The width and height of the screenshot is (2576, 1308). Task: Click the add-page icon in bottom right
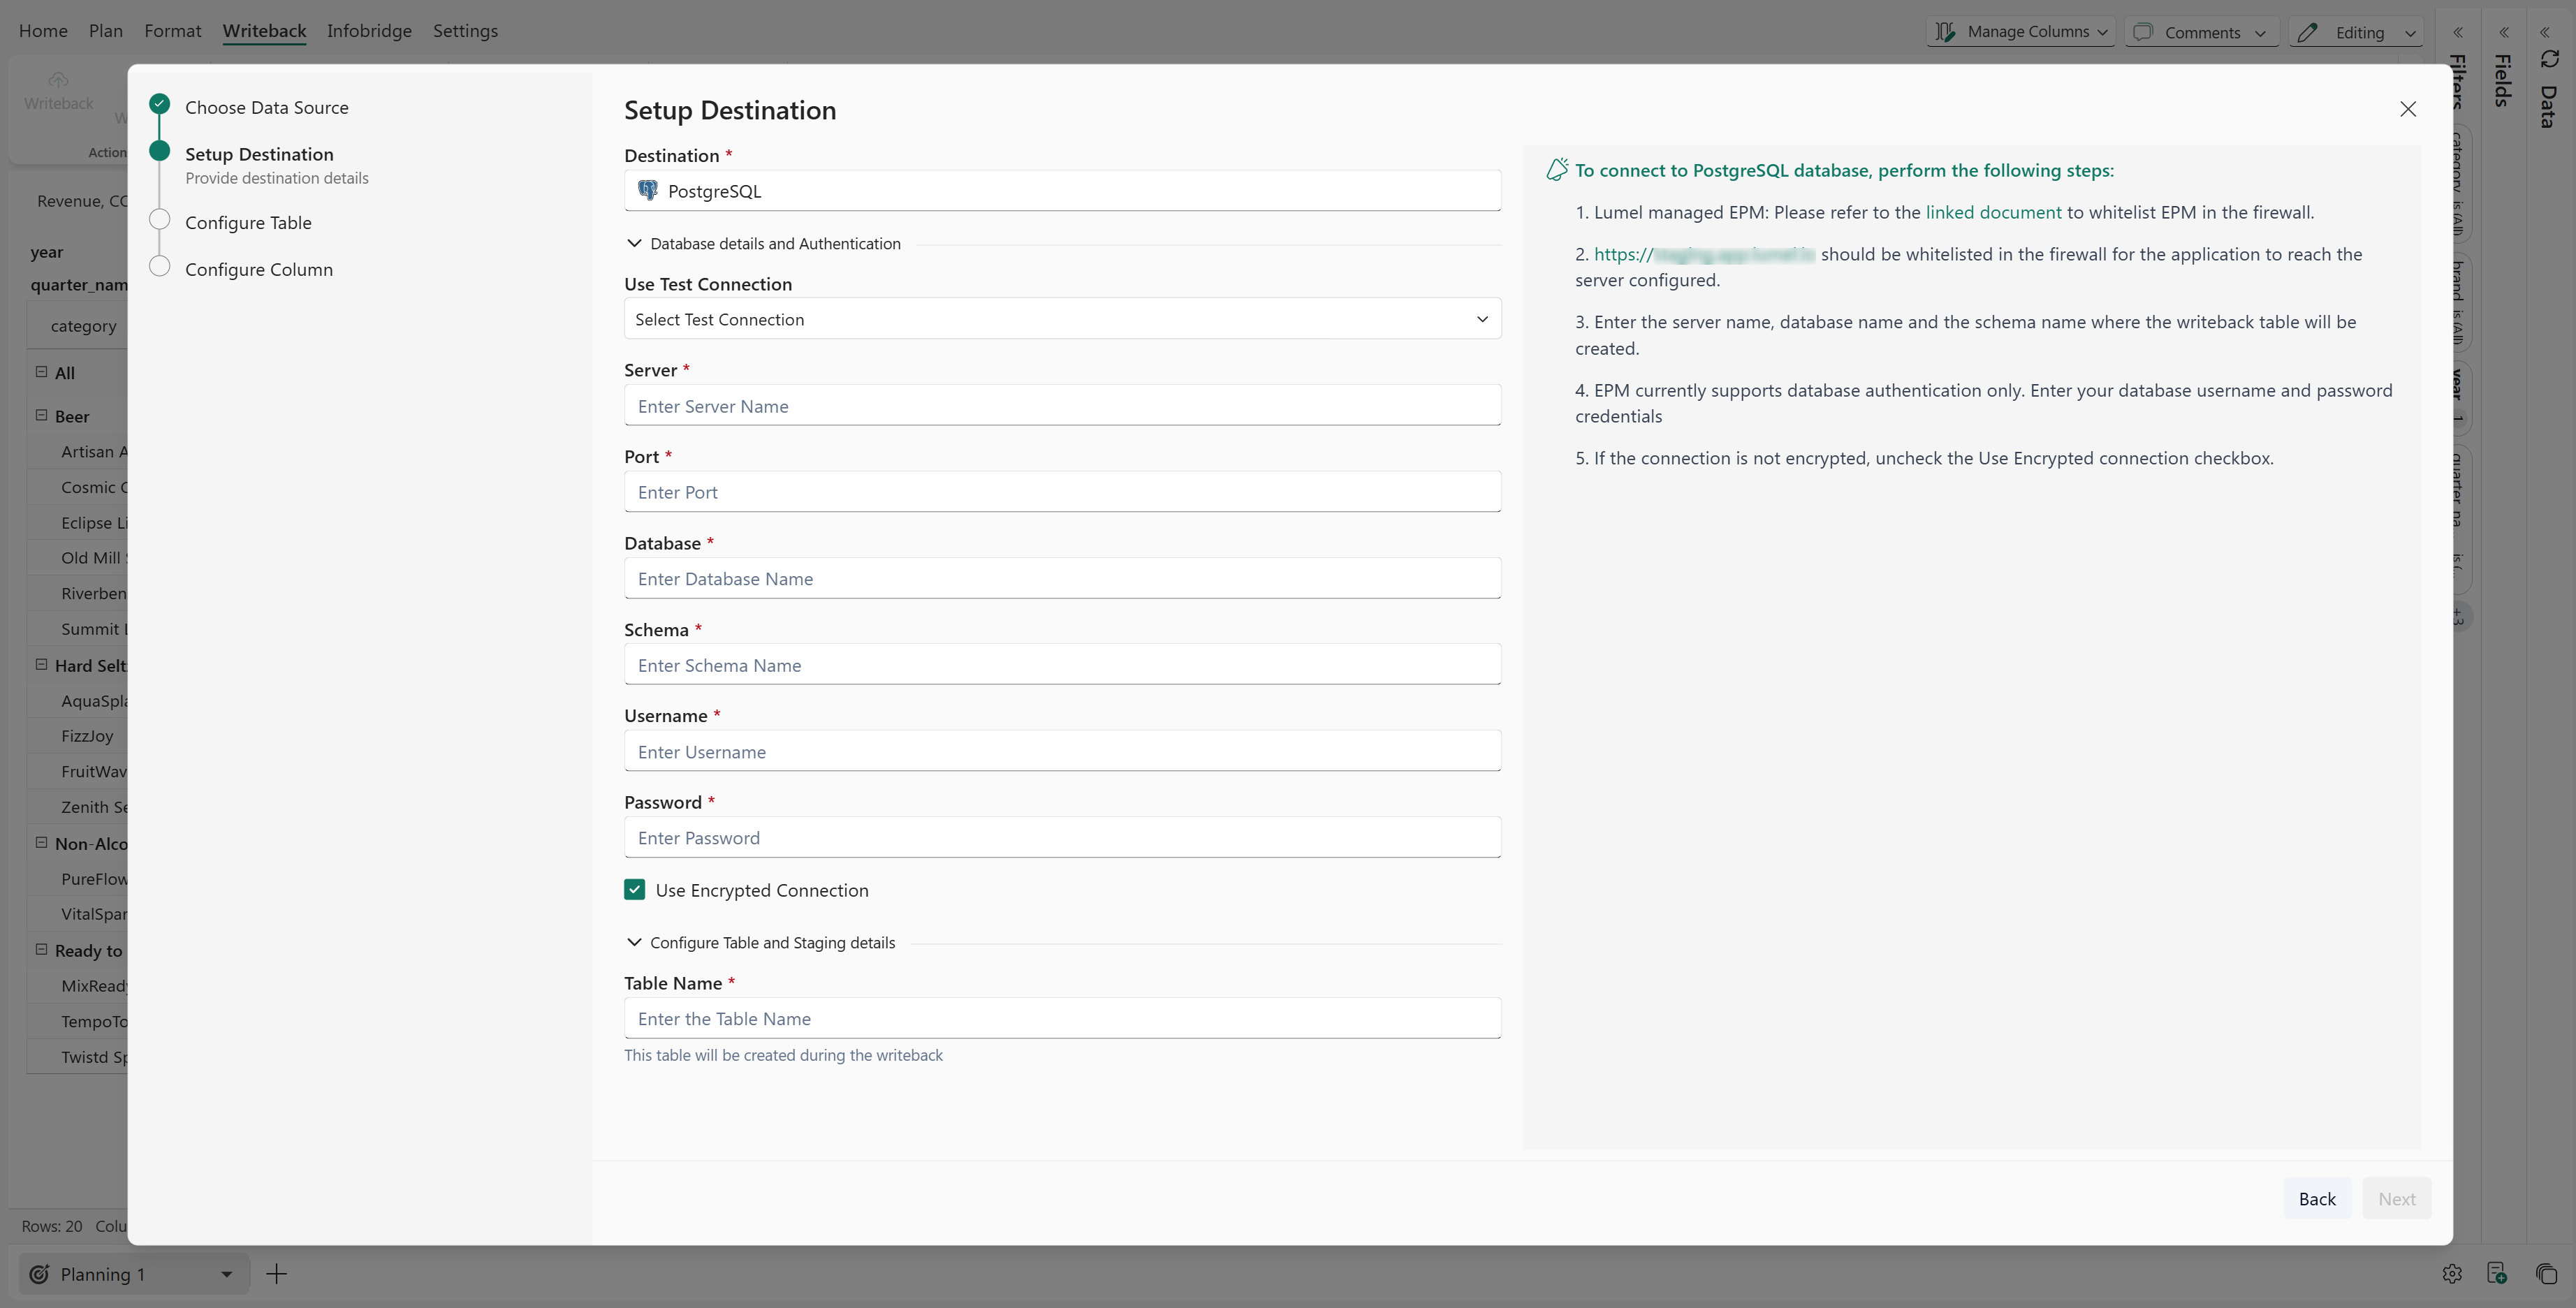point(2497,1274)
